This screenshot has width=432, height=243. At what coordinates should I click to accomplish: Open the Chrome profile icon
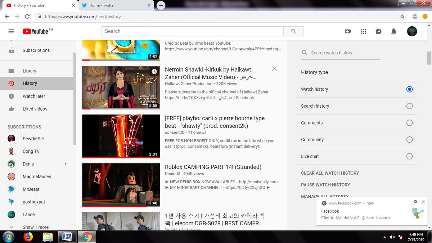coord(415,17)
